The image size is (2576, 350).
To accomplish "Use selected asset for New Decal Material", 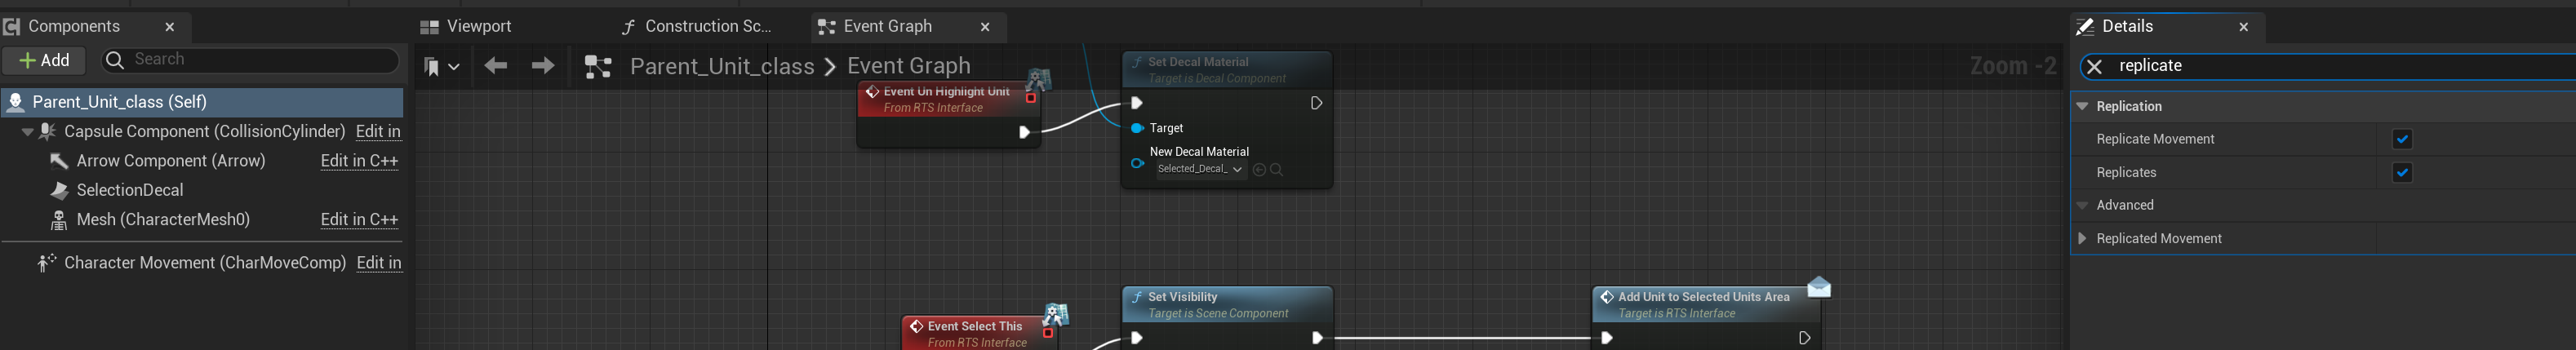I will [x=1259, y=170].
